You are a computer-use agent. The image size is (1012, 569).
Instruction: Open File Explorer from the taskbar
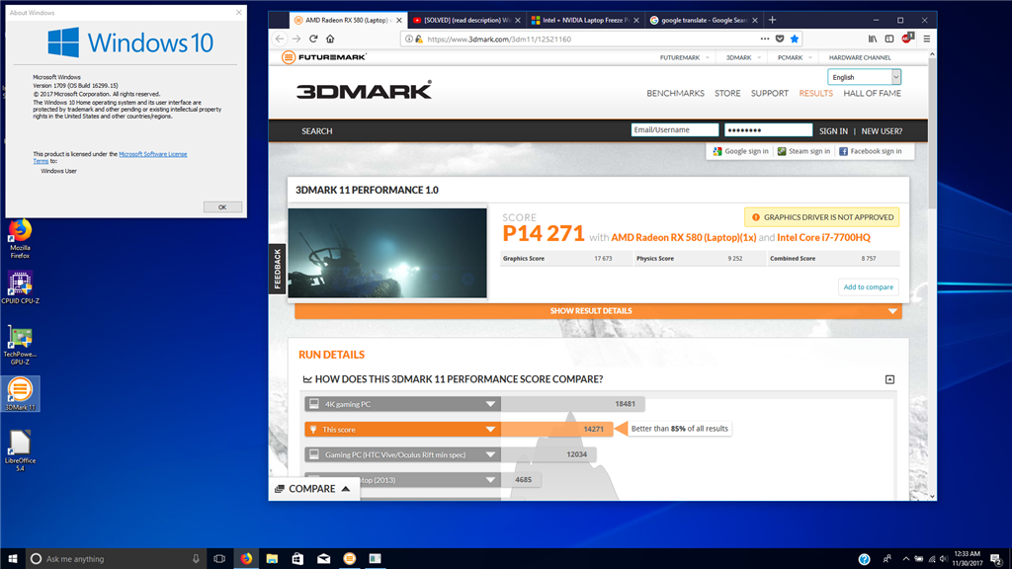point(272,559)
